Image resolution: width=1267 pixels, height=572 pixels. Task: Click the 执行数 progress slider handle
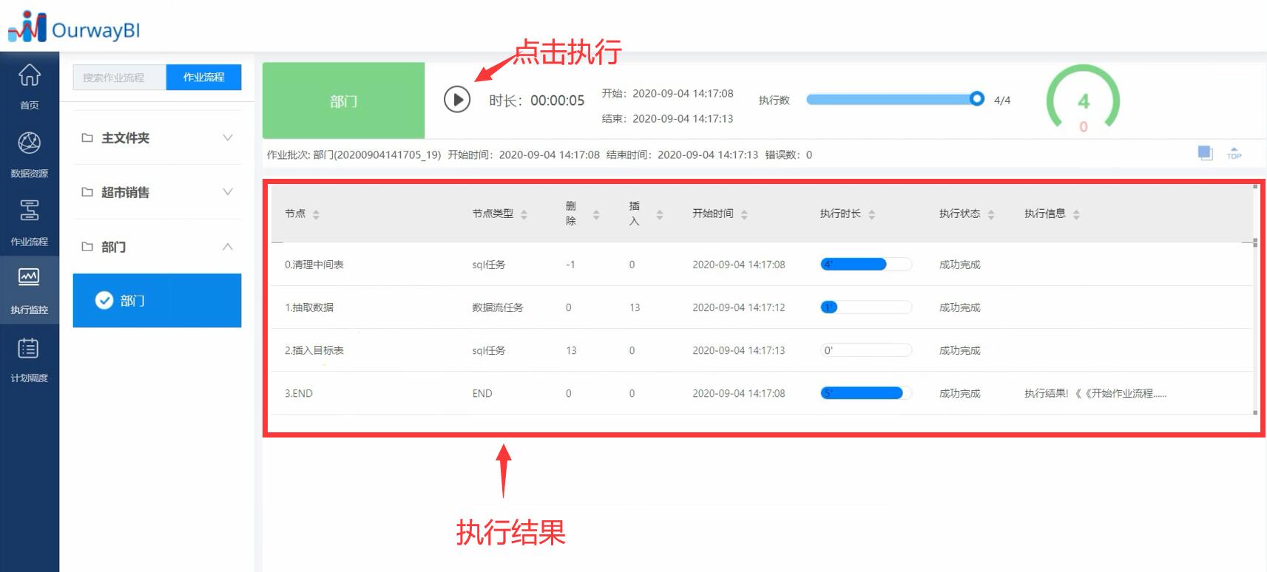click(977, 98)
